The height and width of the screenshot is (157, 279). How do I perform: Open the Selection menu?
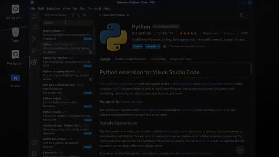pos(53,9)
